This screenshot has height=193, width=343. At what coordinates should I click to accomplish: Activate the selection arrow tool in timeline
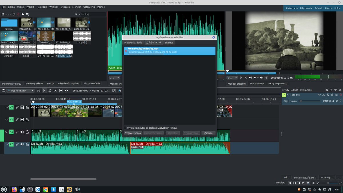click(x=44, y=91)
